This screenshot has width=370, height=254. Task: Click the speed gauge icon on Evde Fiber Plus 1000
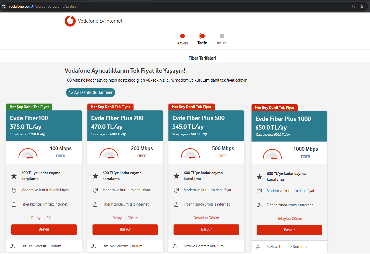pyautogui.click(x=272, y=154)
